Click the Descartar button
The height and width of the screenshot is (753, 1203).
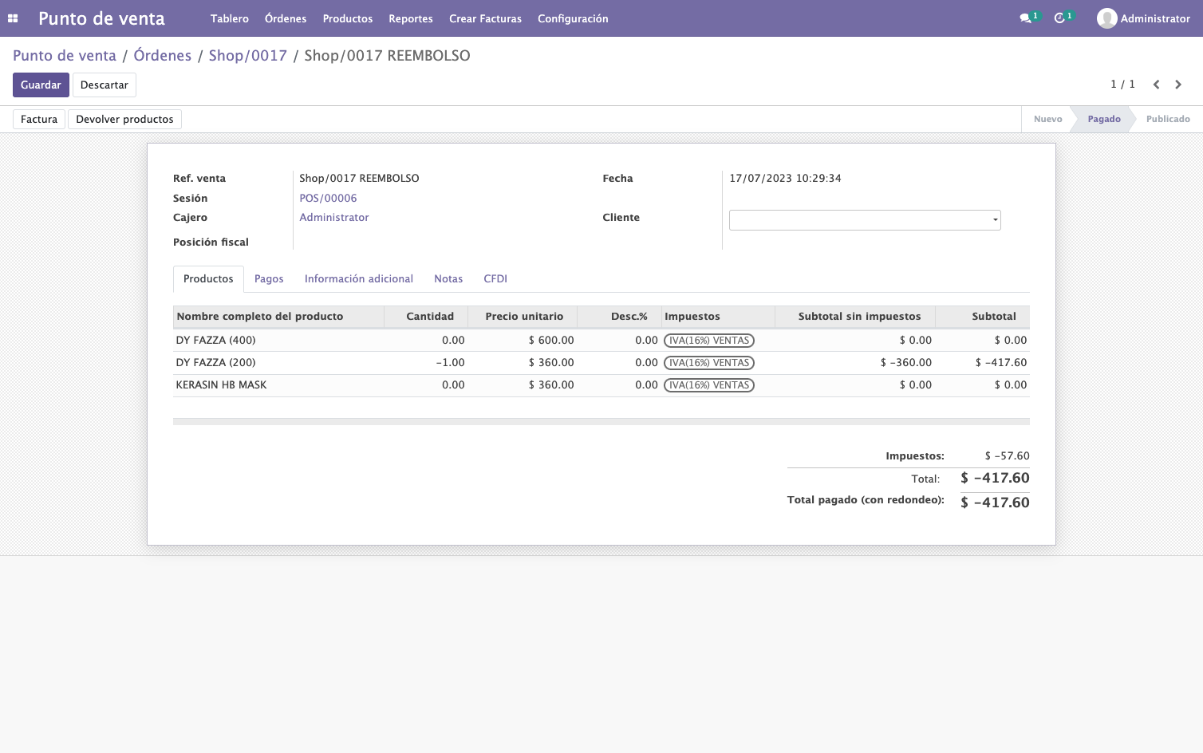(x=105, y=85)
